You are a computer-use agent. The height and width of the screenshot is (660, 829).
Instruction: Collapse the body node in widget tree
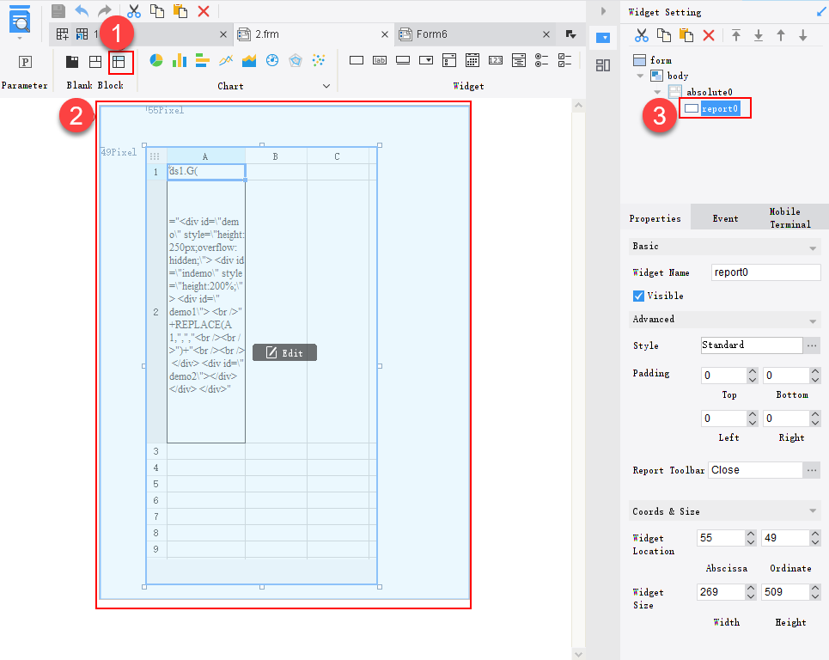click(640, 76)
